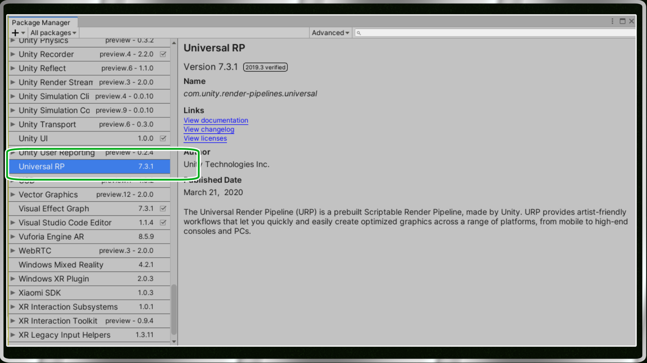Select the Unity Transport package
The width and height of the screenshot is (647, 363).
(89, 124)
